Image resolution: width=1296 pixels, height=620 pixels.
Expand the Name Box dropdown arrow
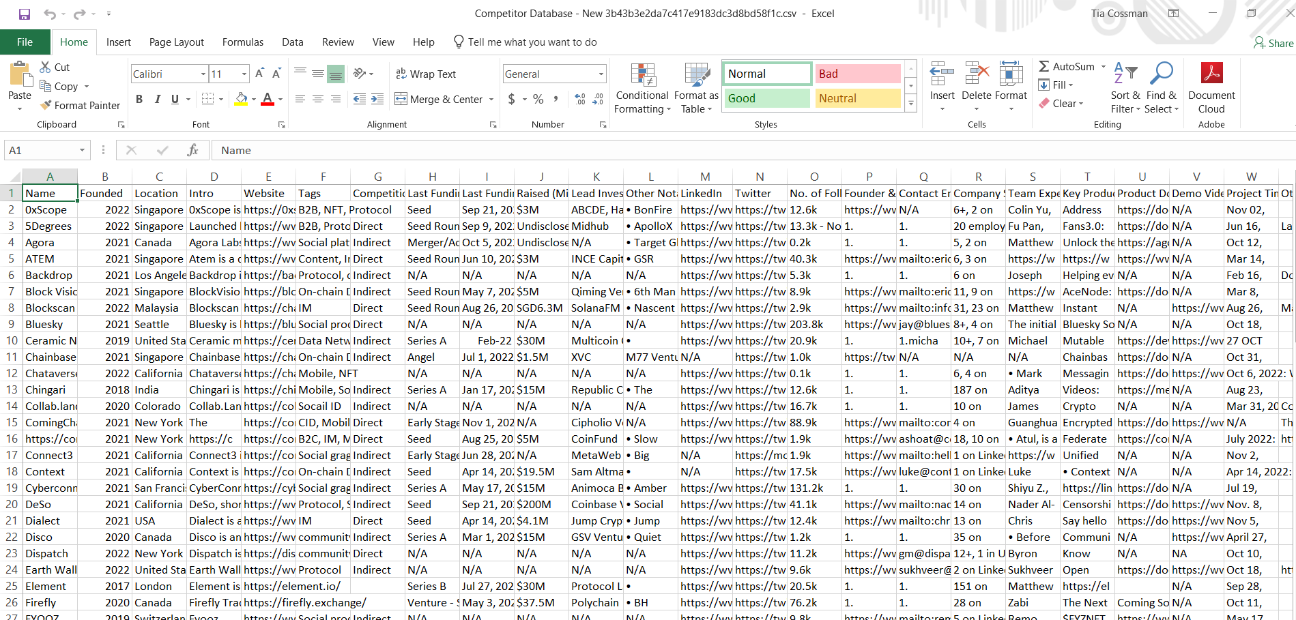click(82, 150)
